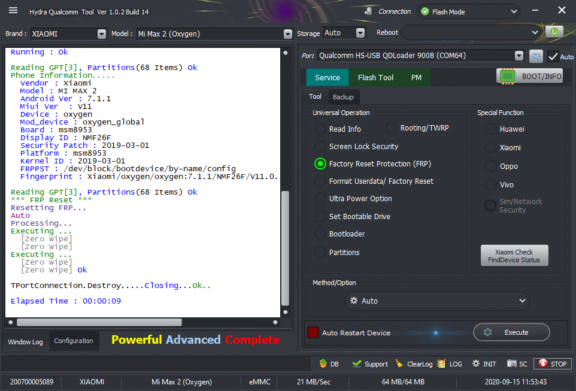Click eMMC in status bar
The height and width of the screenshot is (391, 576).
pyautogui.click(x=260, y=382)
